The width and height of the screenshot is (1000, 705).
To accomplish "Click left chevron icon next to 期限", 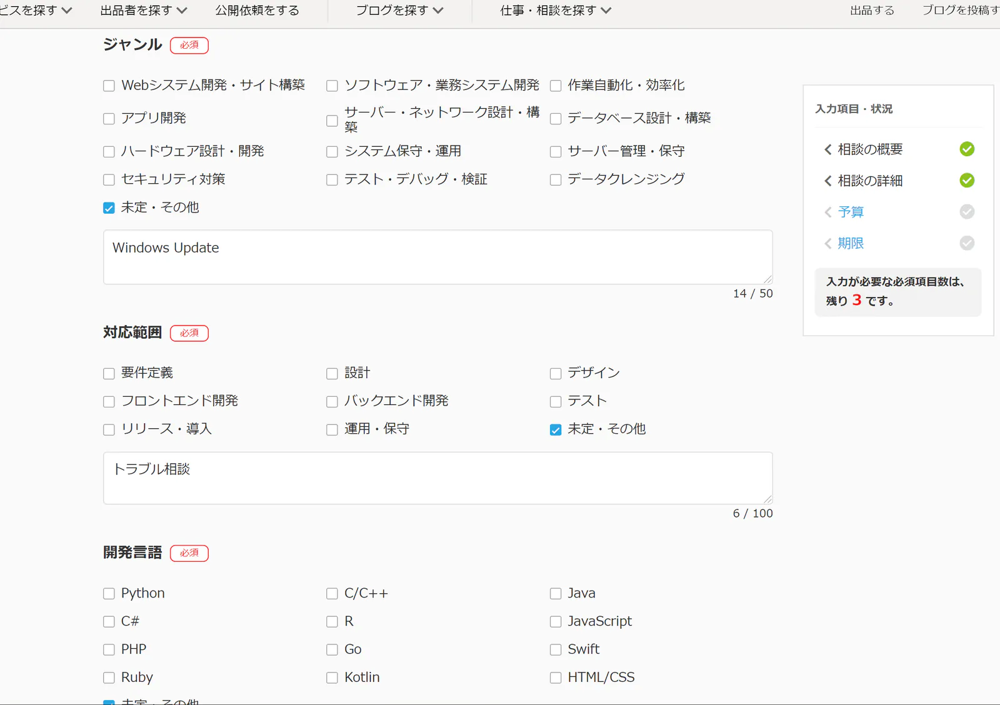I will 827,243.
